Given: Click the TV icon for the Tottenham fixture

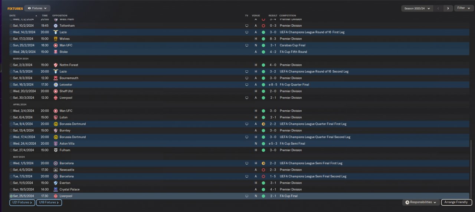Looking at the screenshot, I should [x=246, y=26].
